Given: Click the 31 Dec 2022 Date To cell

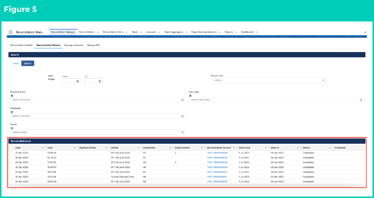Looking at the screenshot, I should 277,177.
